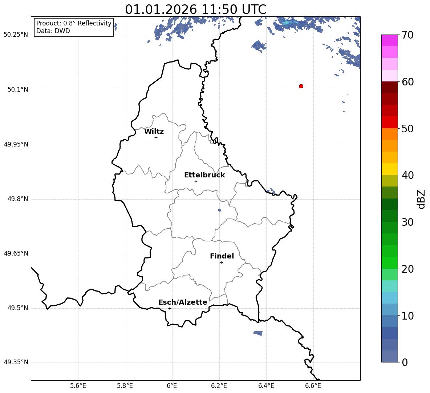Click the 6.6°E longitude label
Viewport: 430px width, 393px height.
pos(313,386)
